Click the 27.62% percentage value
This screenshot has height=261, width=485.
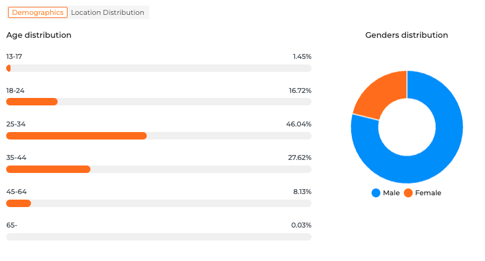pos(300,157)
